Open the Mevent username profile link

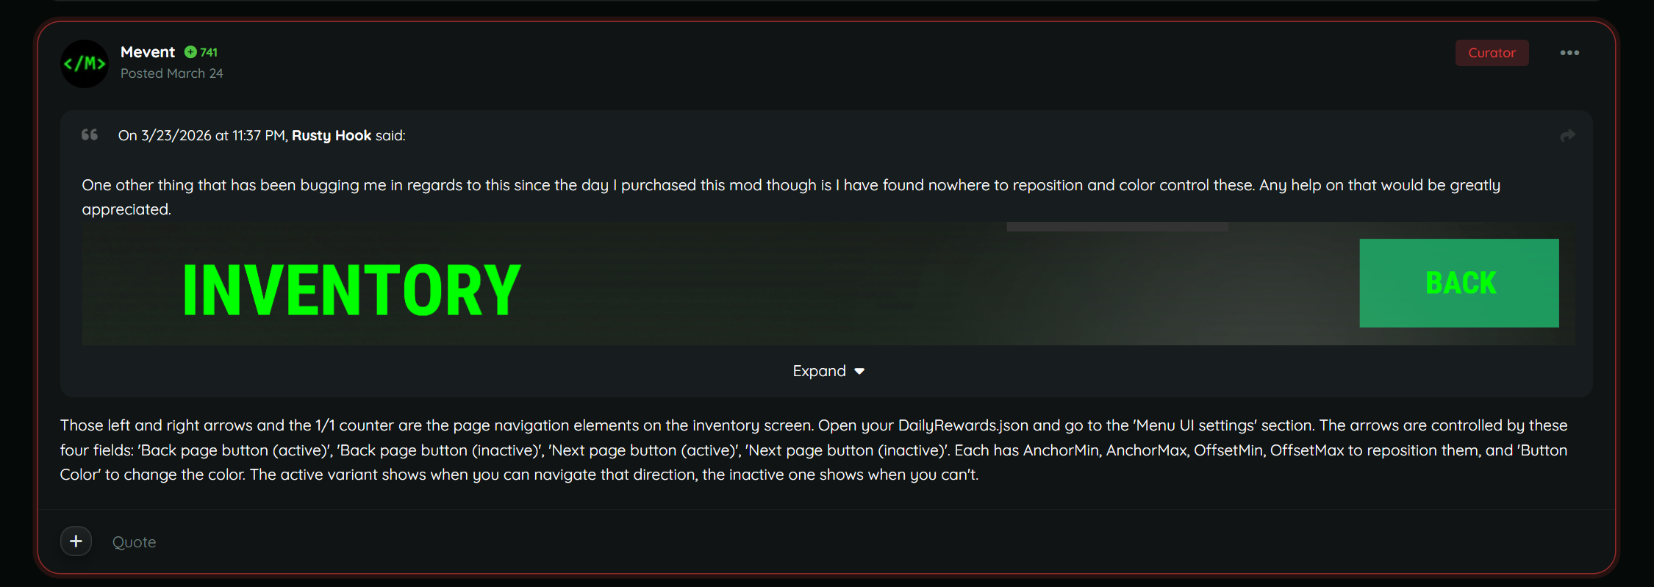point(148,52)
